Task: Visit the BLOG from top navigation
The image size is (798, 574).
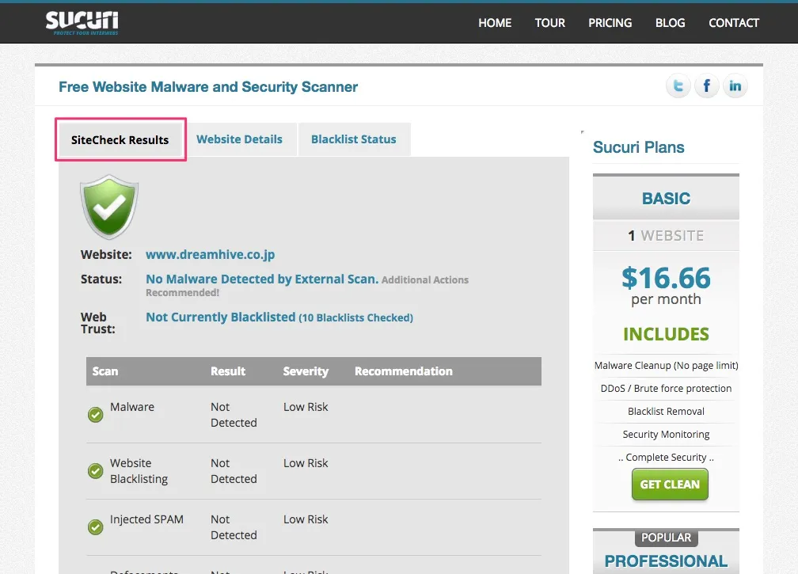Action: click(670, 23)
